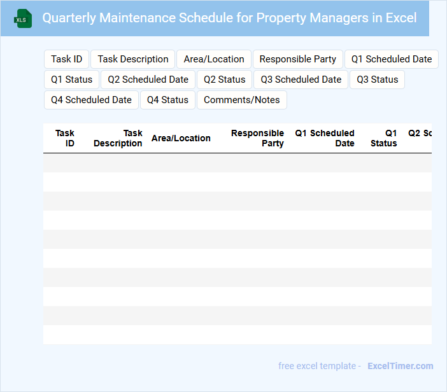Click the Q1 Scheduled Date column header

[325, 138]
